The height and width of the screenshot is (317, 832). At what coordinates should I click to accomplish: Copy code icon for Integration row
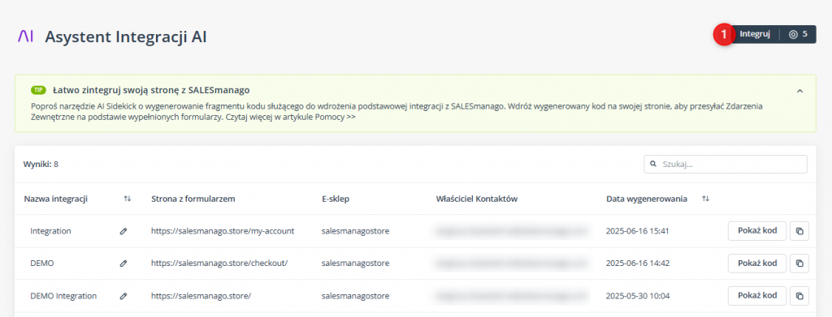(x=799, y=231)
